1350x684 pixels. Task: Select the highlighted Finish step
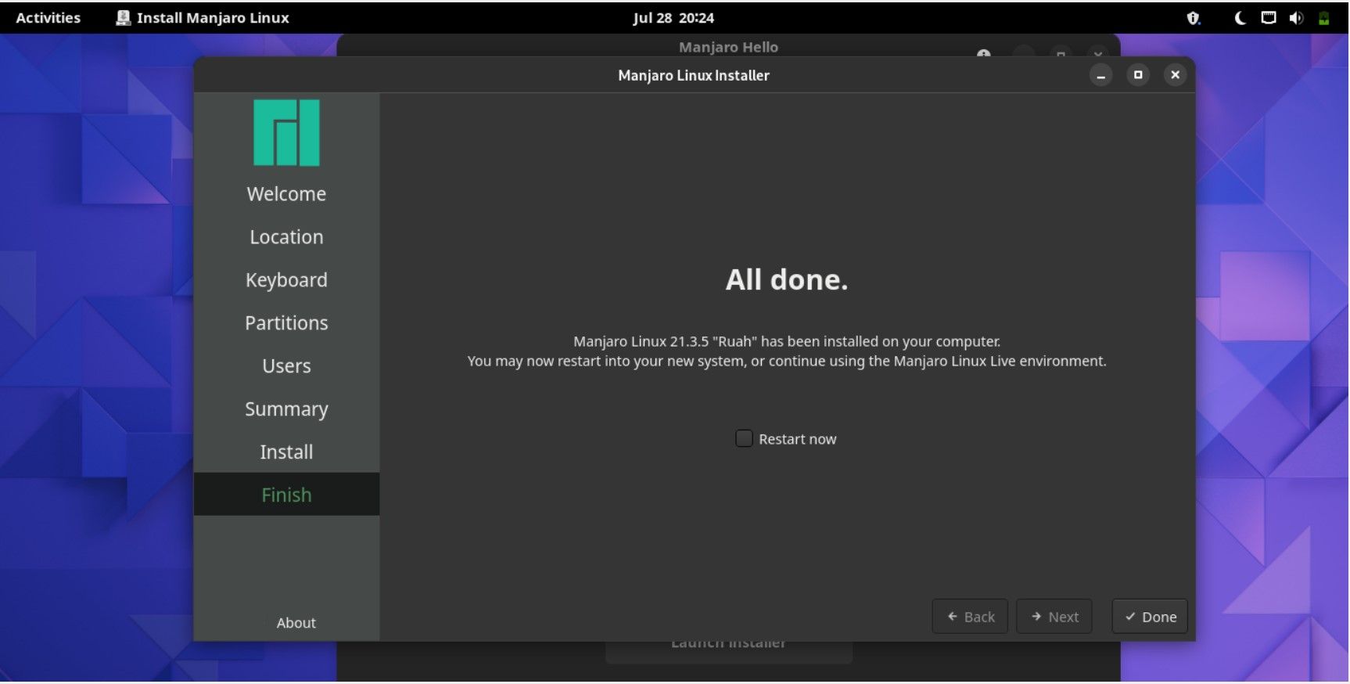[x=286, y=494]
